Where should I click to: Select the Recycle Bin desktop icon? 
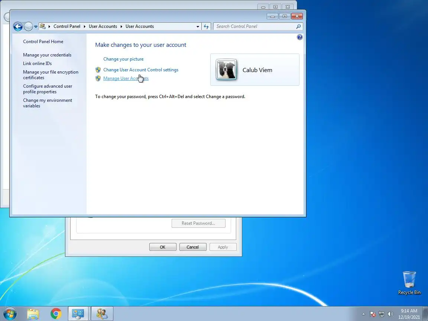click(x=409, y=282)
